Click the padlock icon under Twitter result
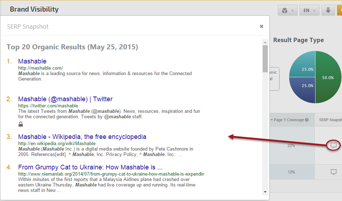Viewport: 342px width, 201px height. (20, 124)
